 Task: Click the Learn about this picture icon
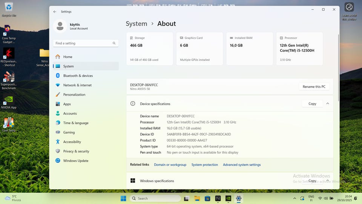[x=349, y=8]
